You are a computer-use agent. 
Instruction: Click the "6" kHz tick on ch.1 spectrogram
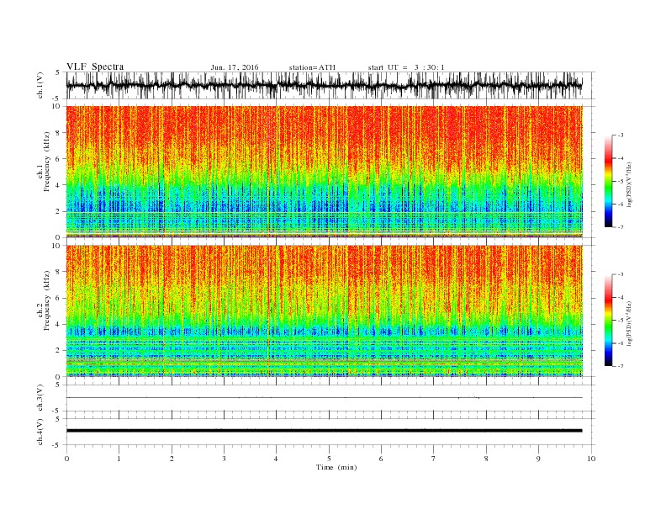(x=58, y=159)
